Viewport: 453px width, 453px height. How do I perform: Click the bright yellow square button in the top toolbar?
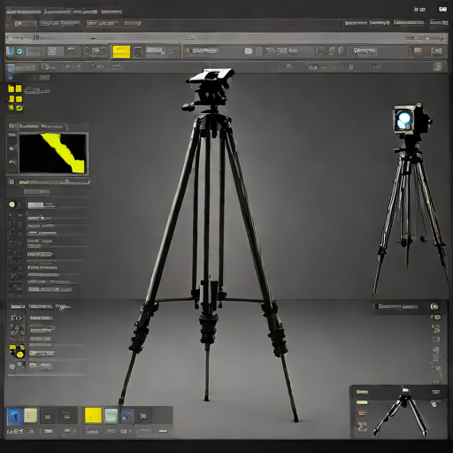point(121,52)
